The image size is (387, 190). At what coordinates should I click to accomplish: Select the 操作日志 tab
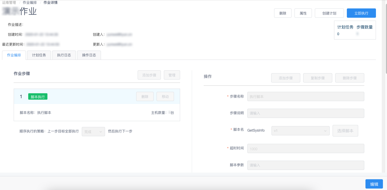pos(89,55)
